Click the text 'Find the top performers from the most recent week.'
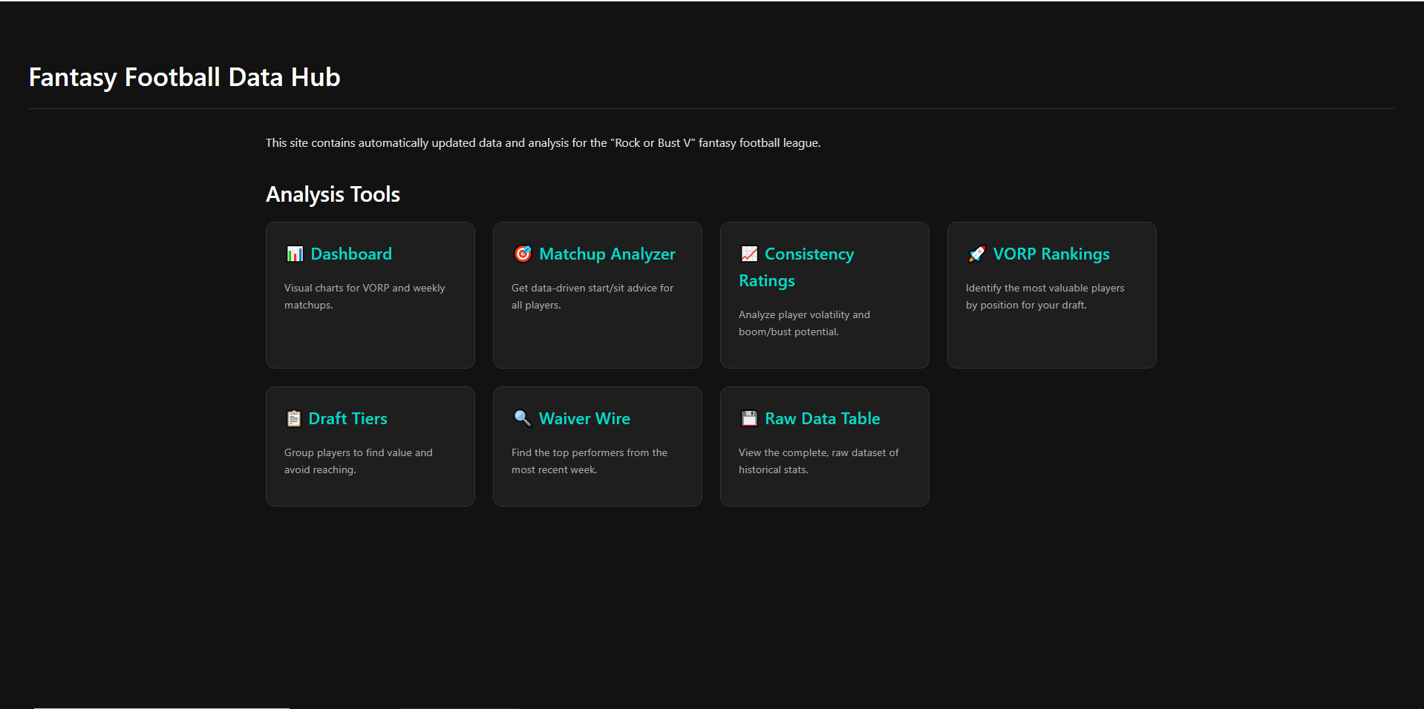Viewport: 1424px width, 709px height. [x=589, y=461]
